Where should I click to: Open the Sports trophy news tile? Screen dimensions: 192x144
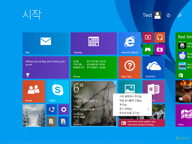[x=46, y=67]
